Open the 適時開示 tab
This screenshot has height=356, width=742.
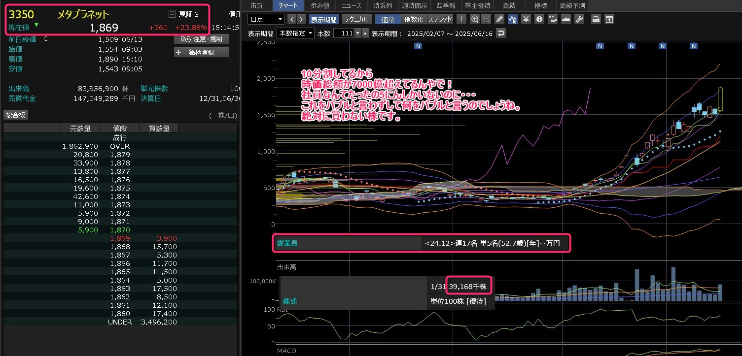(415, 5)
